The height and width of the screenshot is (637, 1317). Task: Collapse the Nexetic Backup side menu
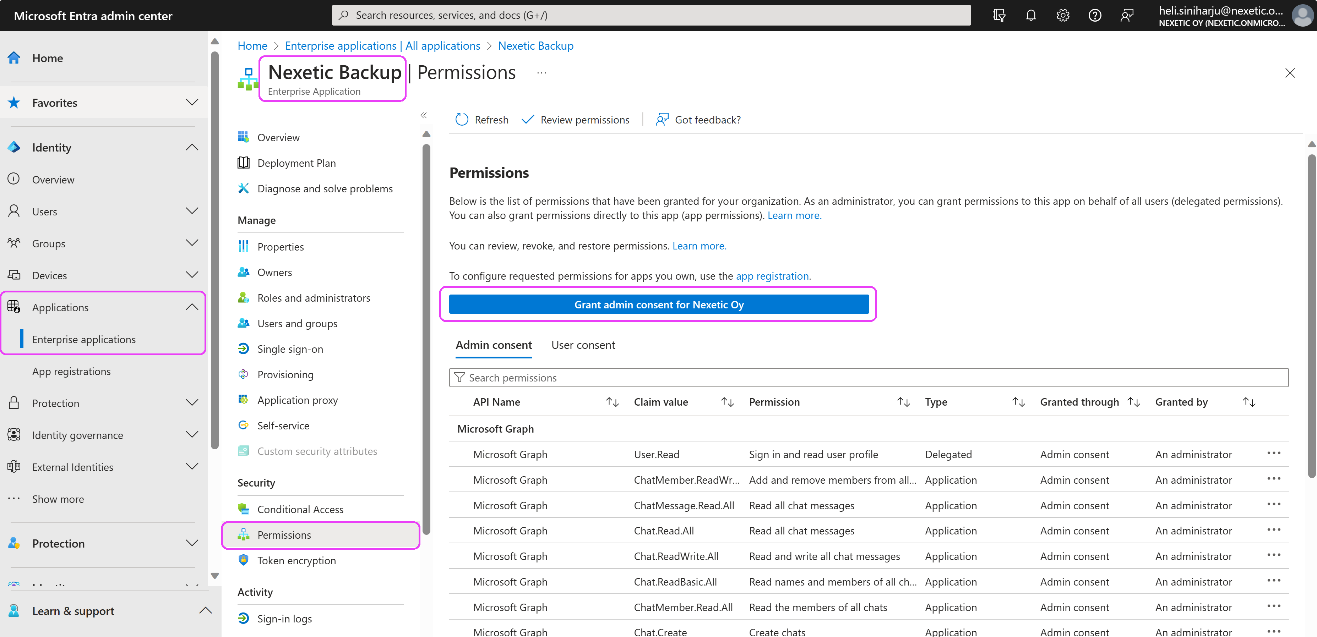click(x=423, y=115)
